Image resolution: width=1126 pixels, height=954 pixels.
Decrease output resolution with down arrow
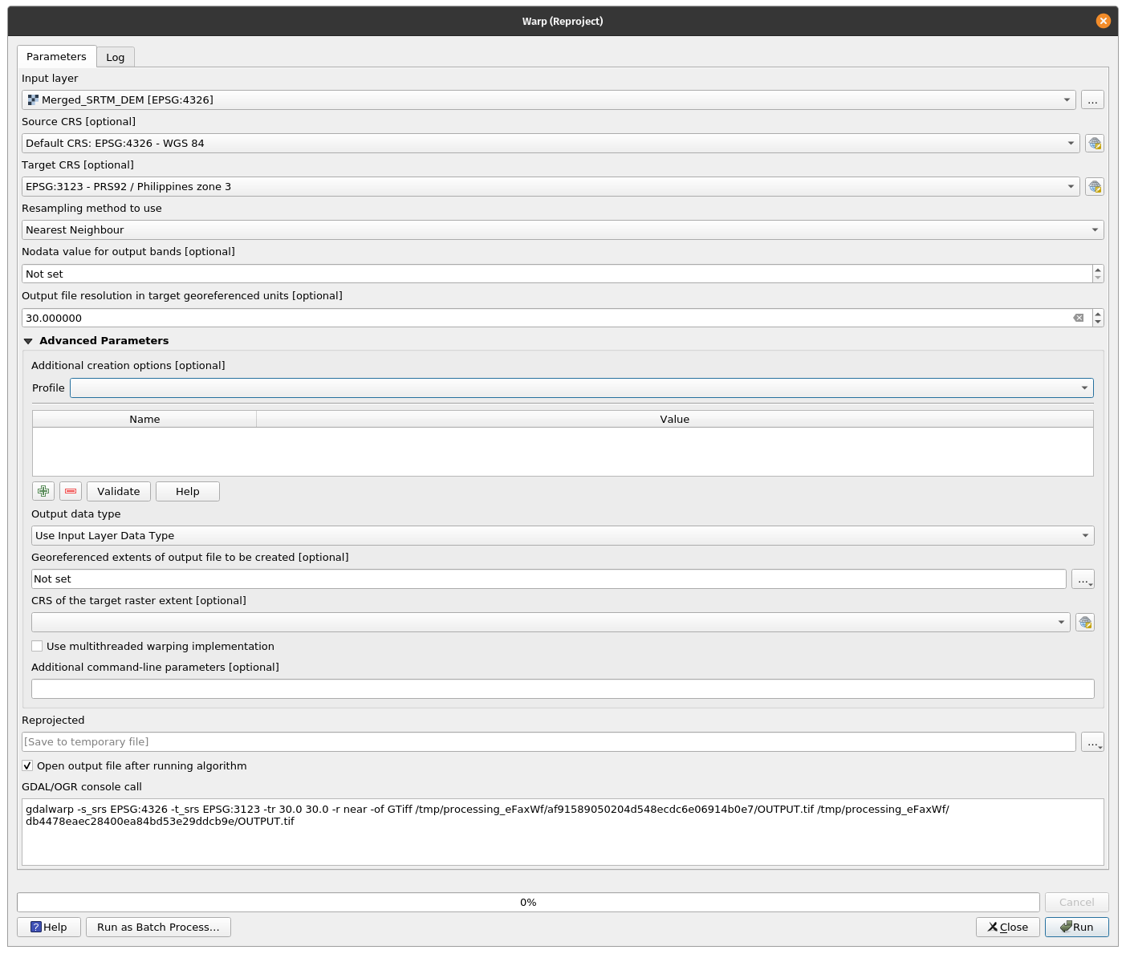1098,323
